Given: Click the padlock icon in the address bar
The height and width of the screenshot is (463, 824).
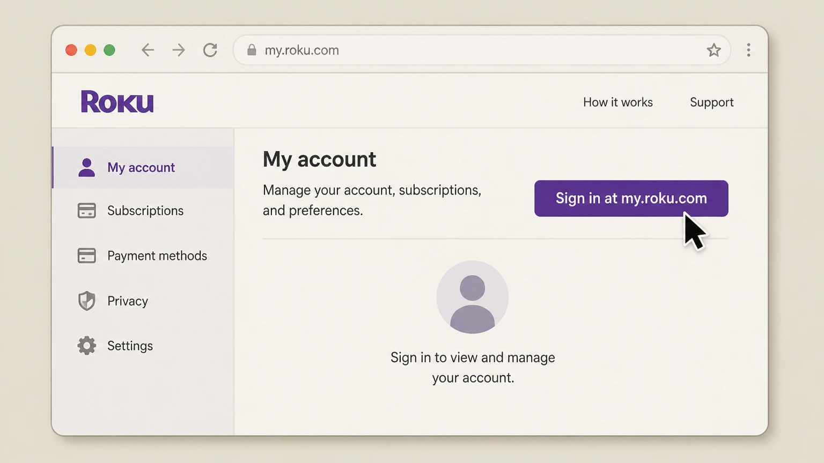Looking at the screenshot, I should [251, 50].
